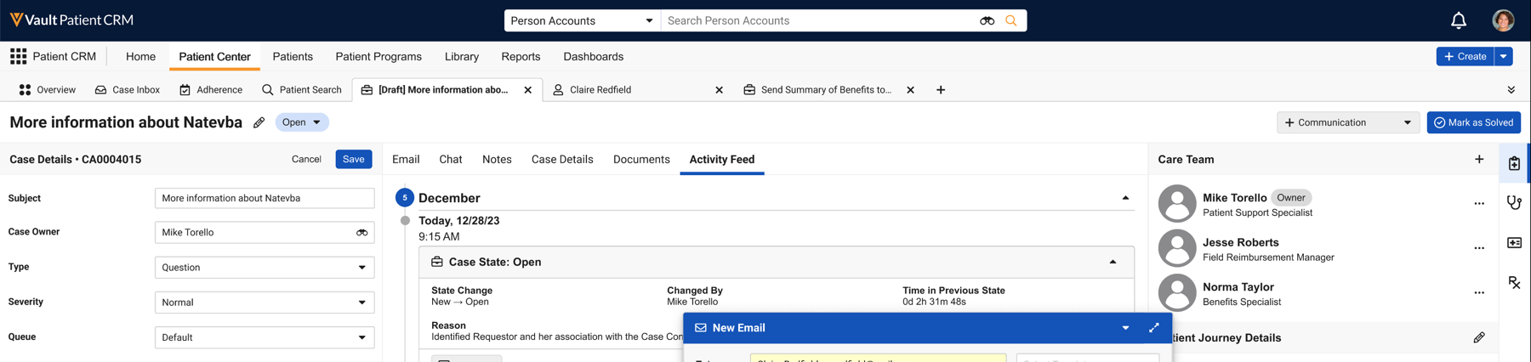Close the Send Summary of Benefits tab
Image resolution: width=1531 pixels, height=362 pixels.
click(x=910, y=89)
